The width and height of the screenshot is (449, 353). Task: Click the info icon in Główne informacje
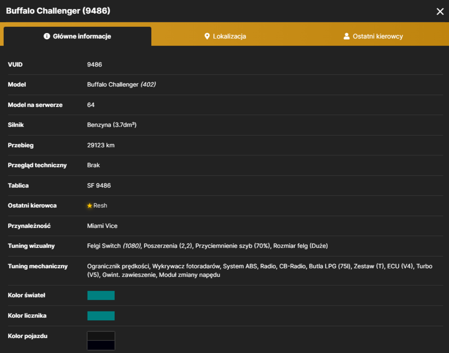click(x=47, y=36)
